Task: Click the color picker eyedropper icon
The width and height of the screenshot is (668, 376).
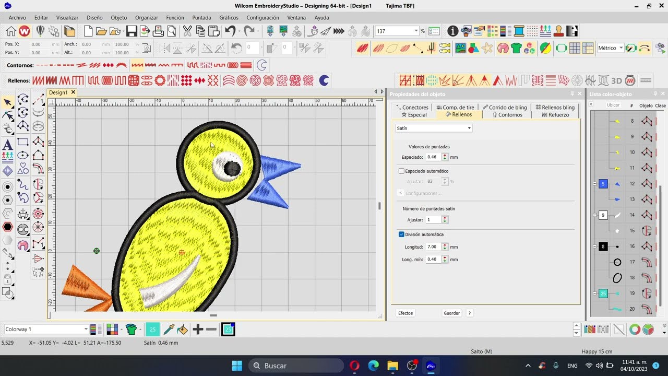Action: point(169,329)
